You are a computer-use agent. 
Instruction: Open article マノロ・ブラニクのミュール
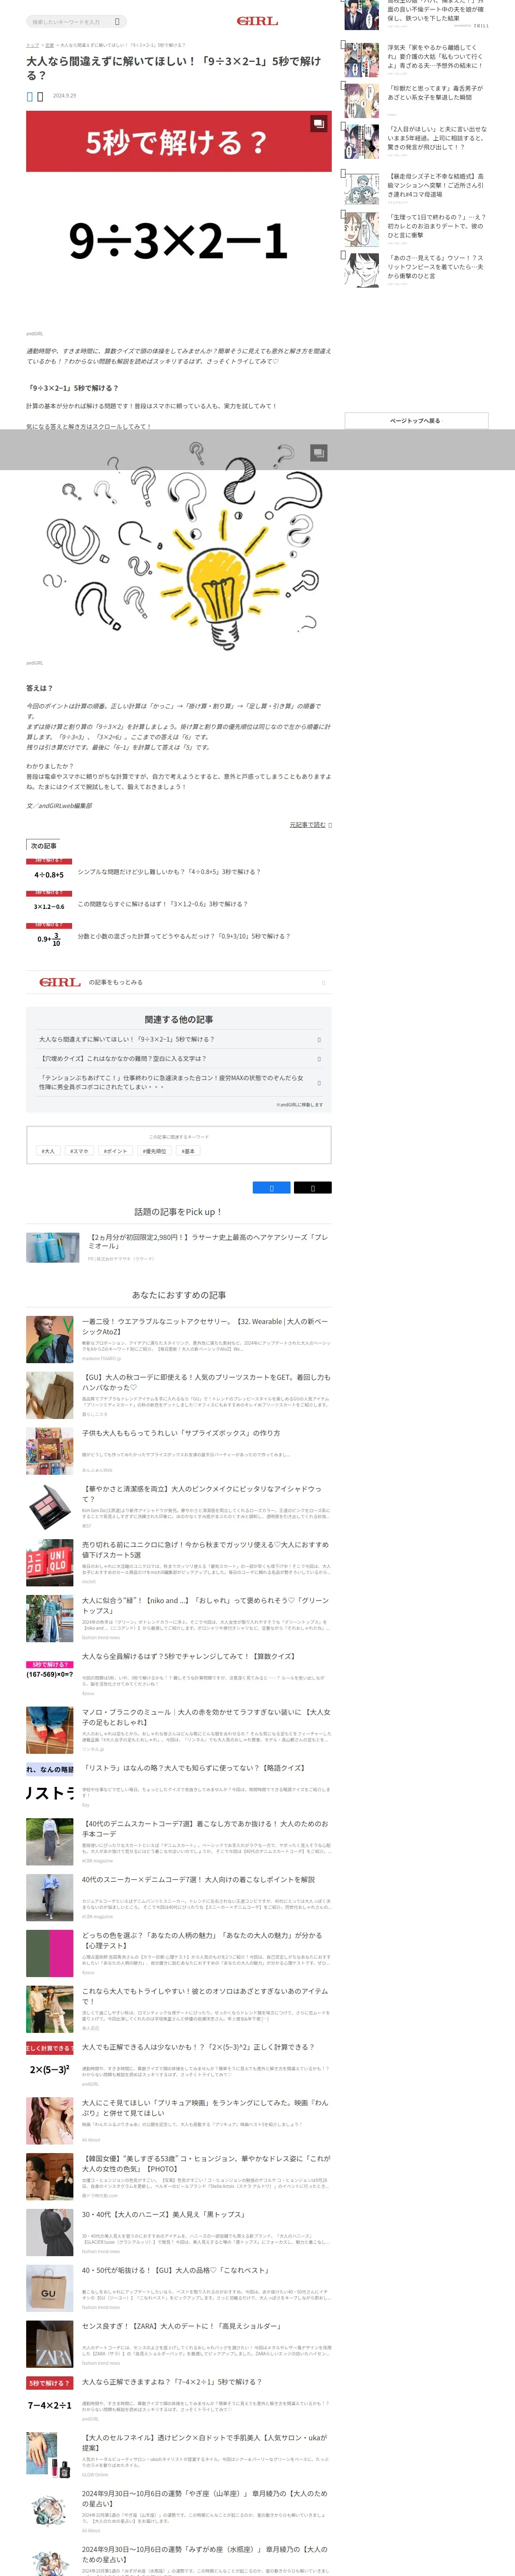coord(205,1717)
